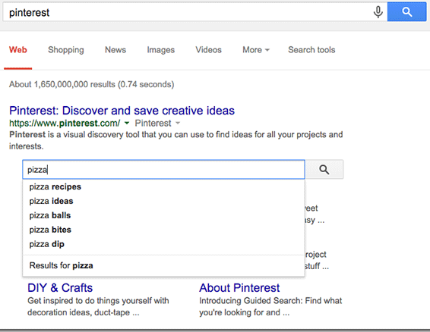Click the About 1,650,000,000 results text

click(x=92, y=84)
